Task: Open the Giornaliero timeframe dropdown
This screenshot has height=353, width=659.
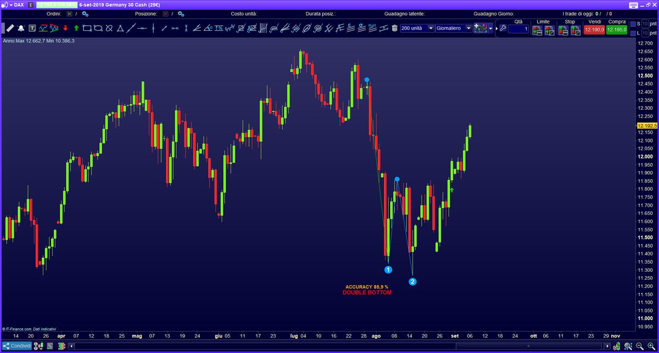Action: [x=454, y=29]
